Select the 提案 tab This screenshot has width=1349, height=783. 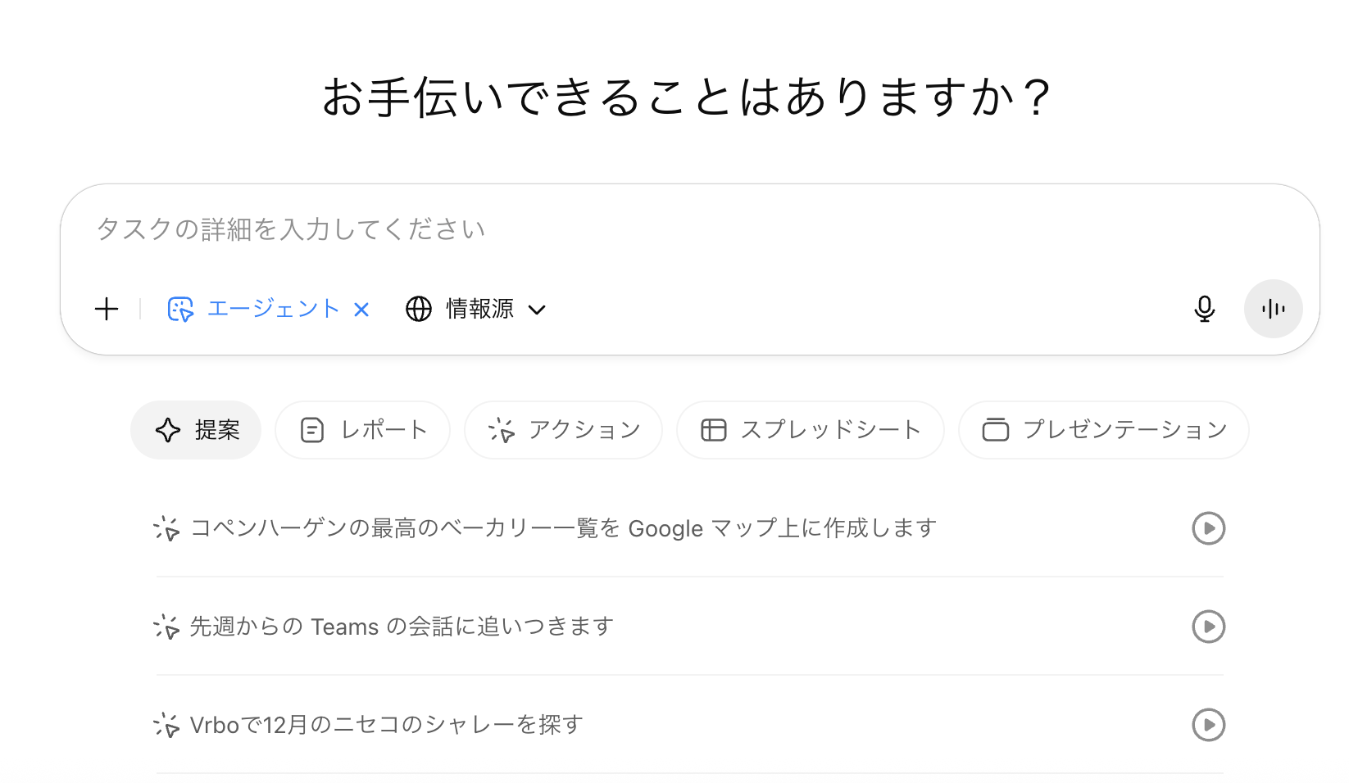[x=196, y=430]
